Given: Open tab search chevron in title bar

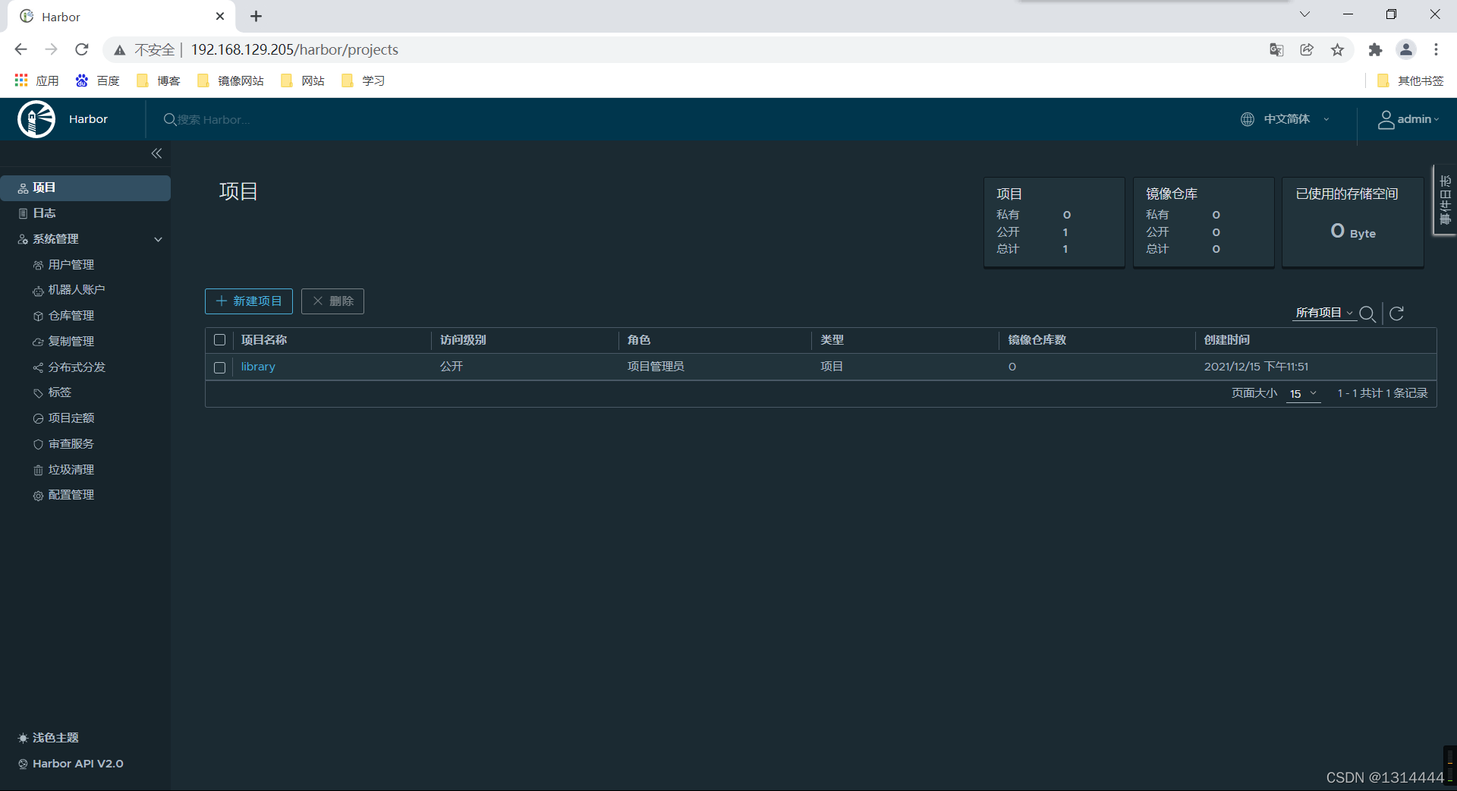Looking at the screenshot, I should [x=1305, y=14].
